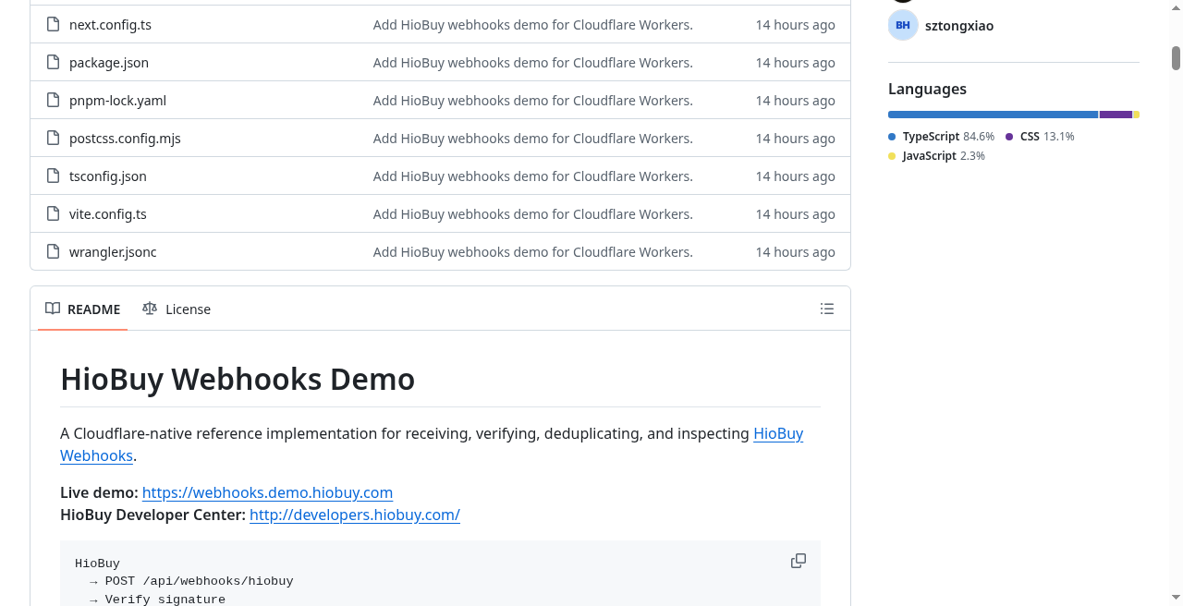Filter by CSS 13.1% language
The height and width of the screenshot is (606, 1183).
(1040, 137)
